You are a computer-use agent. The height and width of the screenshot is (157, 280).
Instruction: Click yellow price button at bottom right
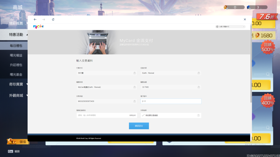point(261,138)
